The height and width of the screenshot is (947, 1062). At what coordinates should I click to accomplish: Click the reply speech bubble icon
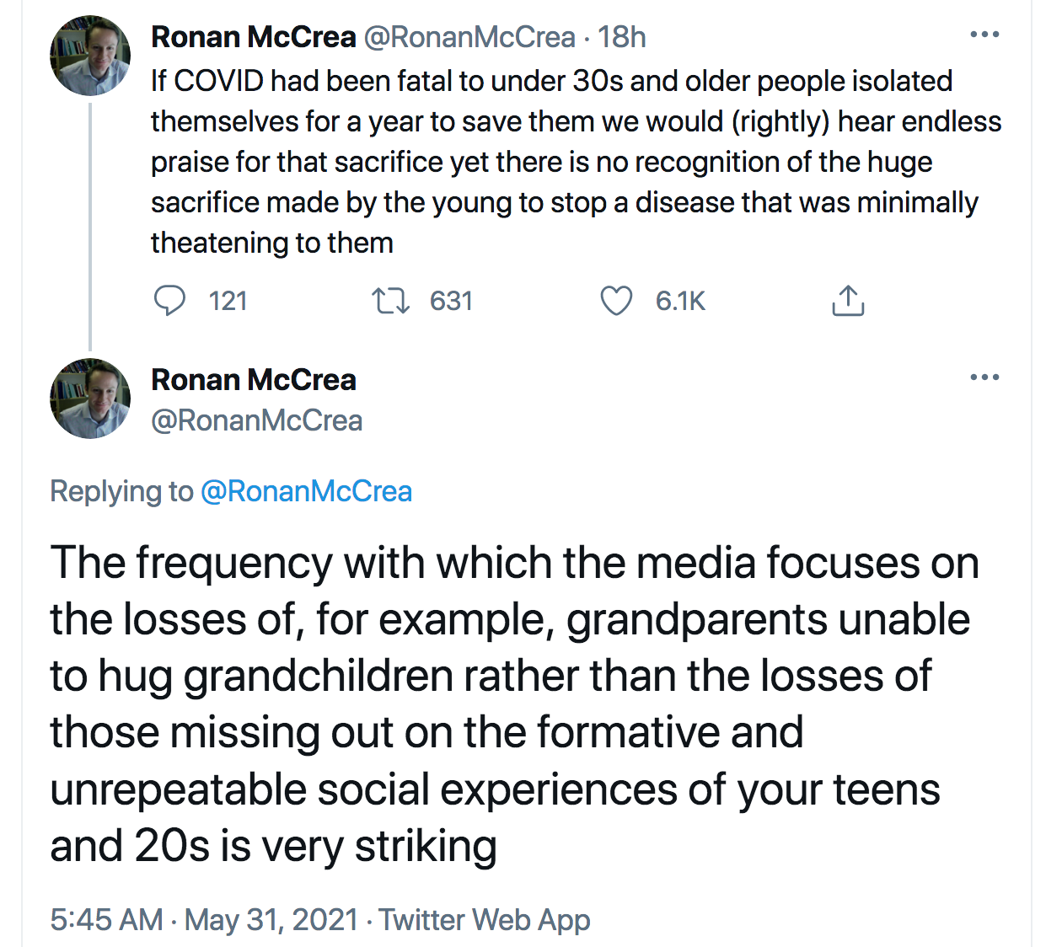tap(170, 301)
